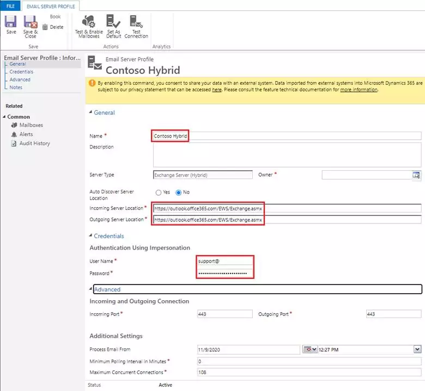Open the time dropdown showing 12:27 PM

pyautogui.click(x=417, y=349)
